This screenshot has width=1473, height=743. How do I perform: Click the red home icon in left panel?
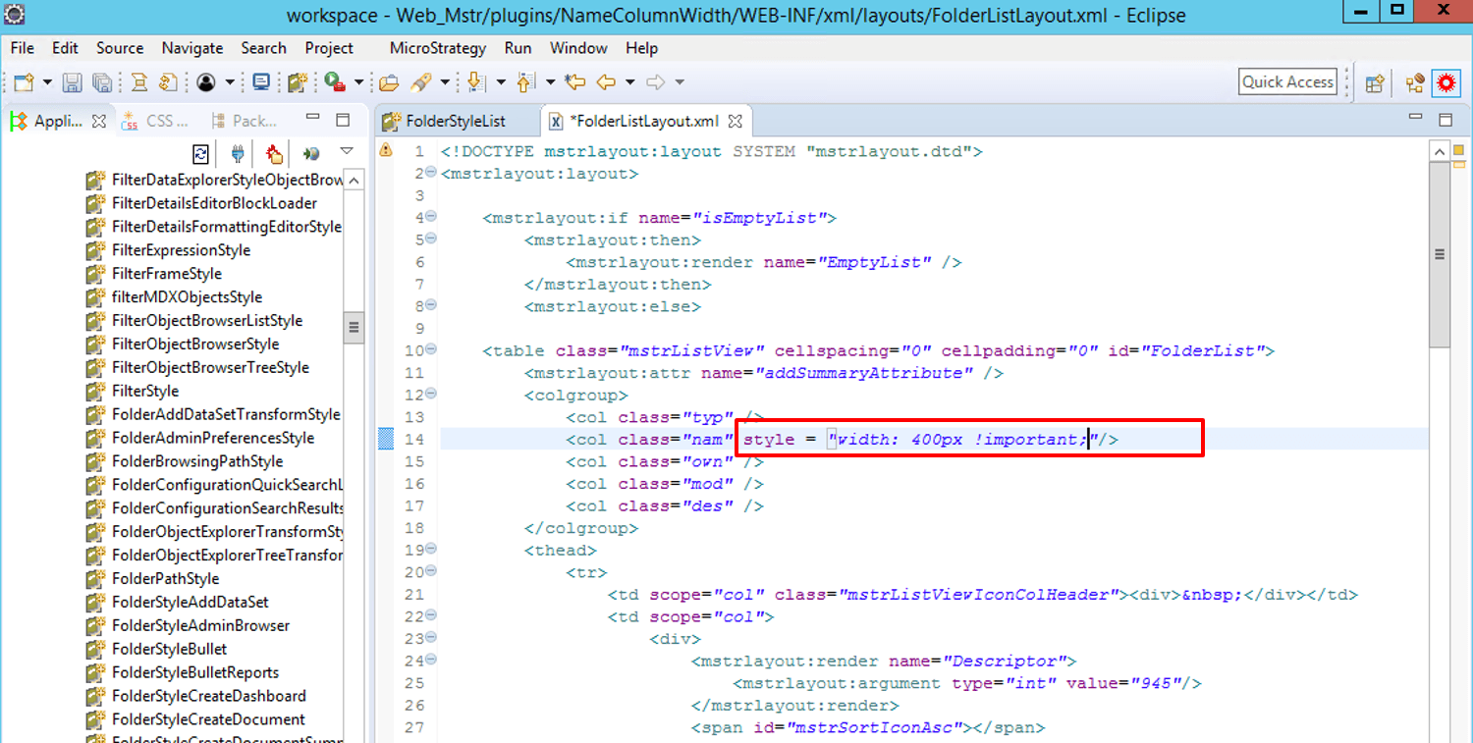(x=274, y=154)
